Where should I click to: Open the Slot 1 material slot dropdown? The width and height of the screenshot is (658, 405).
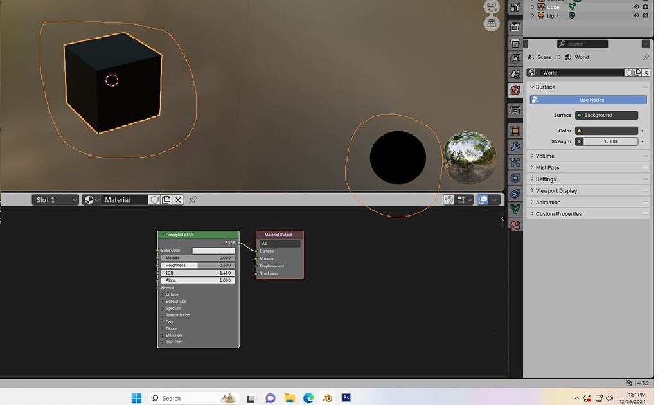55,200
